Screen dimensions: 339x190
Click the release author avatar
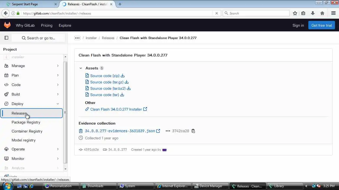pyautogui.click(x=164, y=150)
